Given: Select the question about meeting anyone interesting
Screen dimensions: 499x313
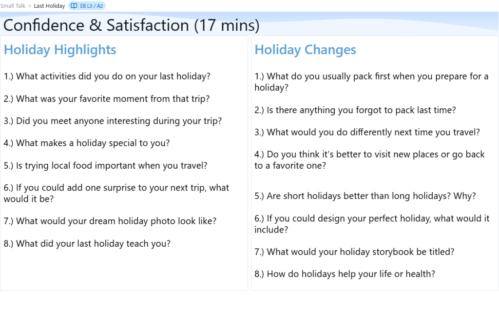Looking at the screenshot, I should pos(113,121).
